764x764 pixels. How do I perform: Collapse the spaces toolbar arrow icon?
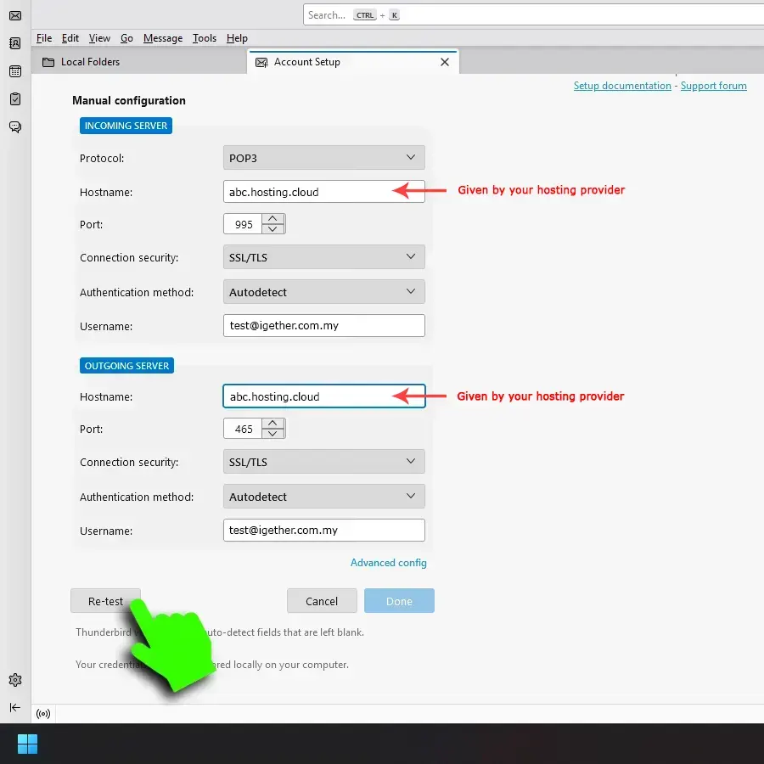tap(15, 707)
